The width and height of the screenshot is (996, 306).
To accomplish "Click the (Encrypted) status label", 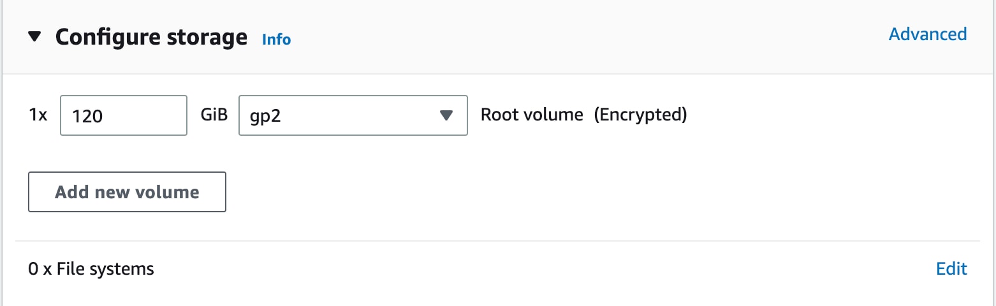I will (x=640, y=115).
